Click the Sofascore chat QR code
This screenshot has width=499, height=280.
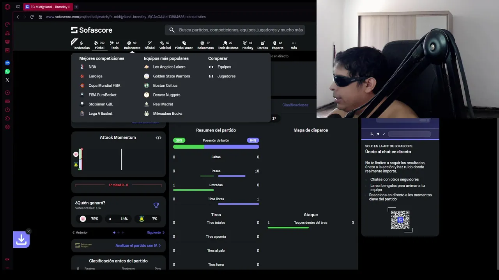pyautogui.click(x=400, y=220)
